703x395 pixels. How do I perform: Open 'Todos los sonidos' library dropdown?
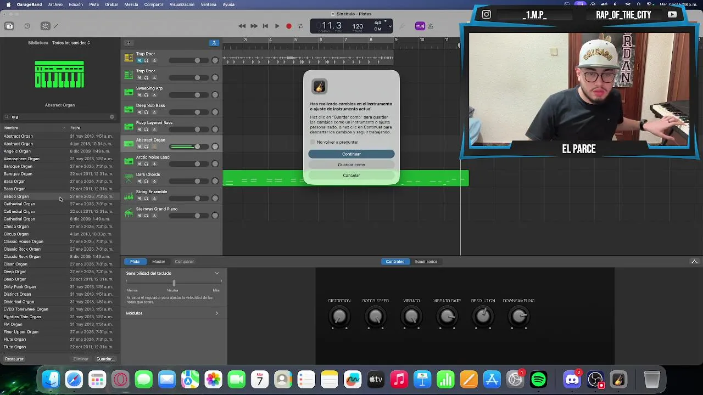(71, 43)
